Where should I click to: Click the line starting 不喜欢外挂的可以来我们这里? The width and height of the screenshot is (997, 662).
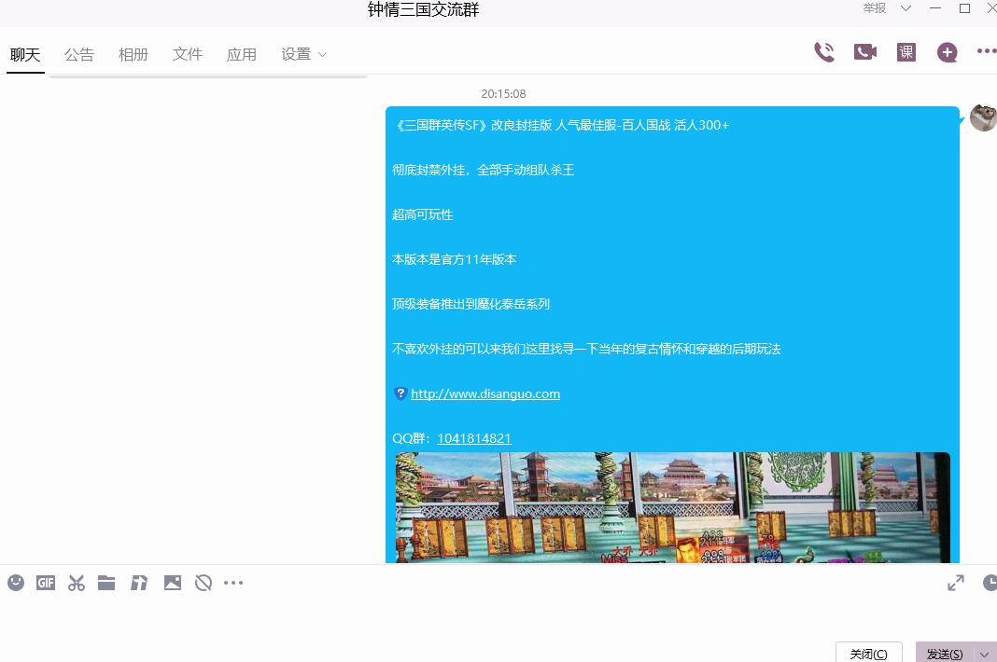coord(586,349)
